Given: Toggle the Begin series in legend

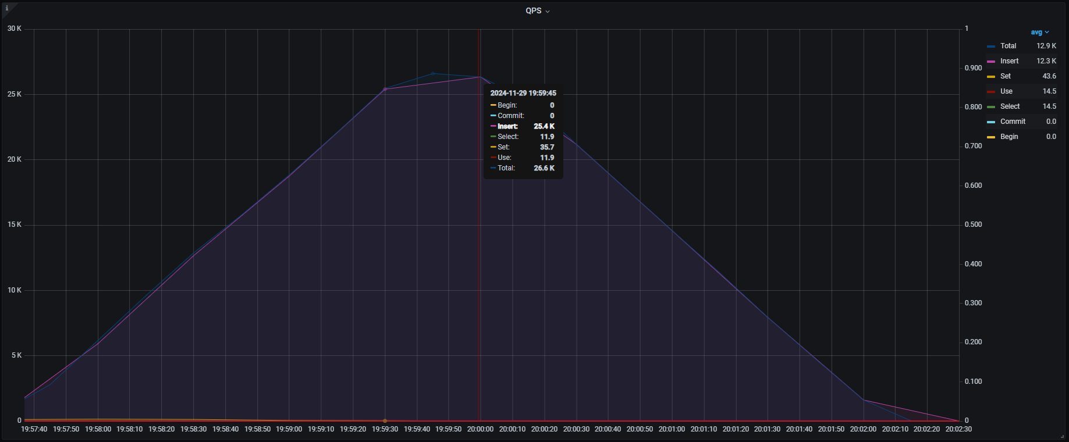Looking at the screenshot, I should [x=1009, y=137].
